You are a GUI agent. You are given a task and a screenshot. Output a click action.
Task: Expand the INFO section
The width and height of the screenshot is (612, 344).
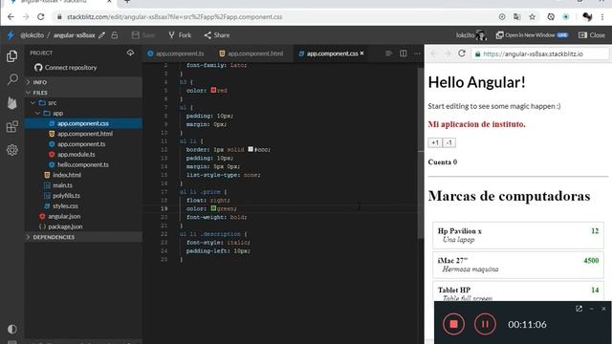point(83,82)
